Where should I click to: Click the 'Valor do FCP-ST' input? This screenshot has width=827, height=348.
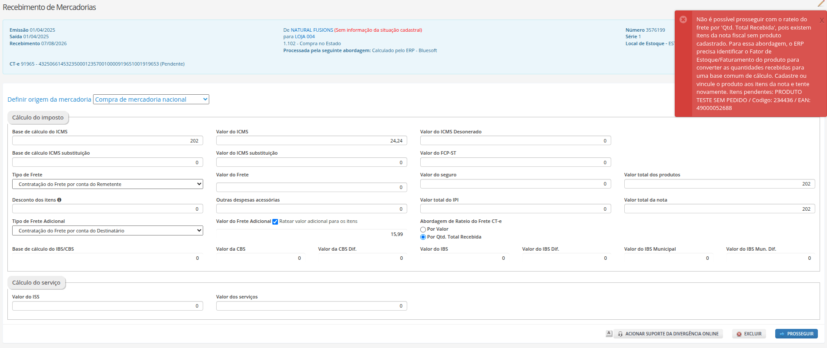click(516, 162)
